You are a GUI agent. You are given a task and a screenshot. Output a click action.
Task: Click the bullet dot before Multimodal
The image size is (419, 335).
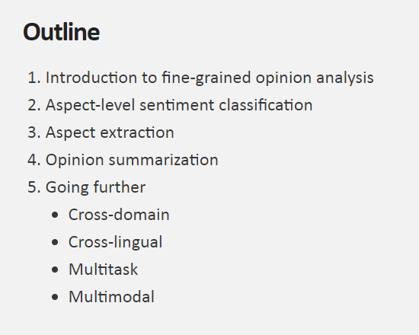point(55,297)
